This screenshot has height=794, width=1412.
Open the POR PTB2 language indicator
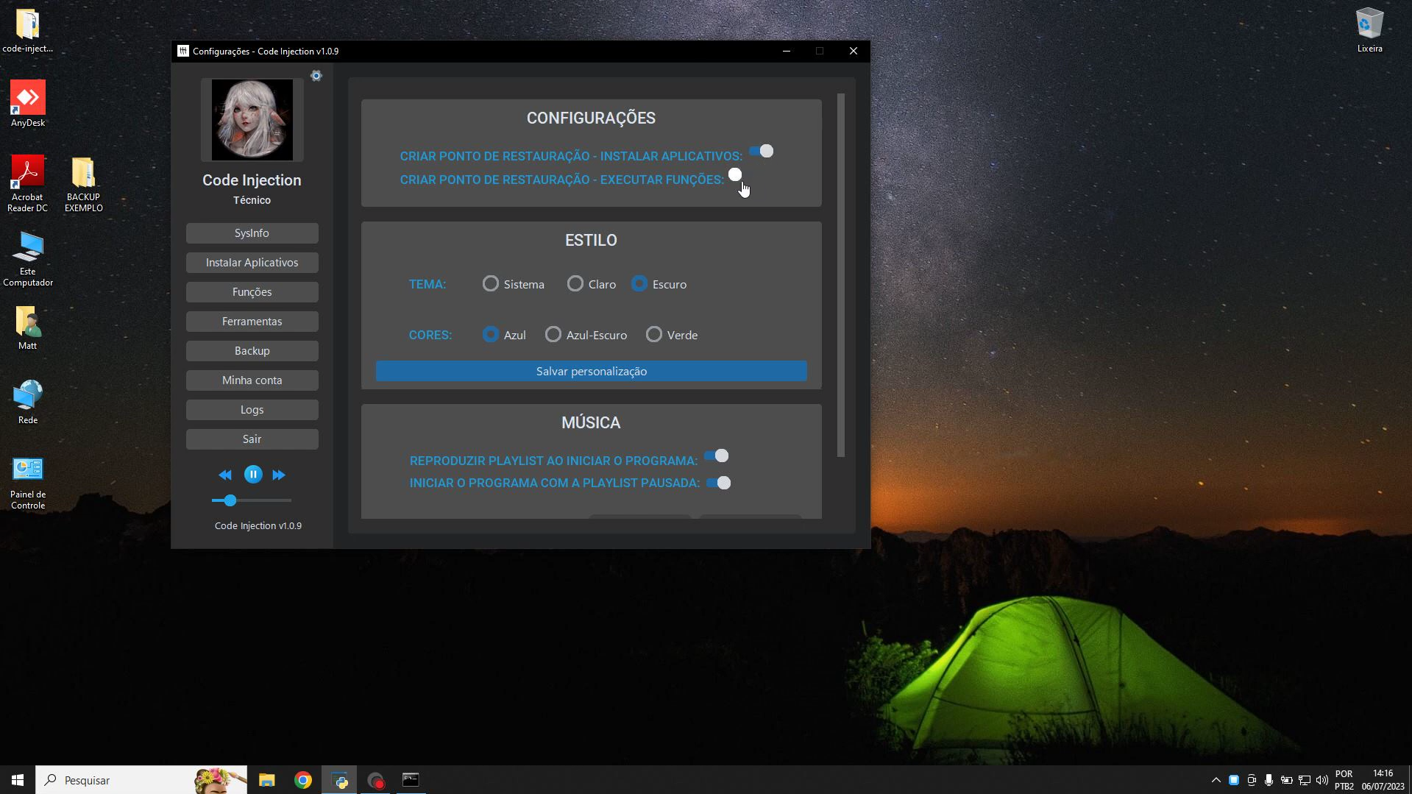[1344, 780]
